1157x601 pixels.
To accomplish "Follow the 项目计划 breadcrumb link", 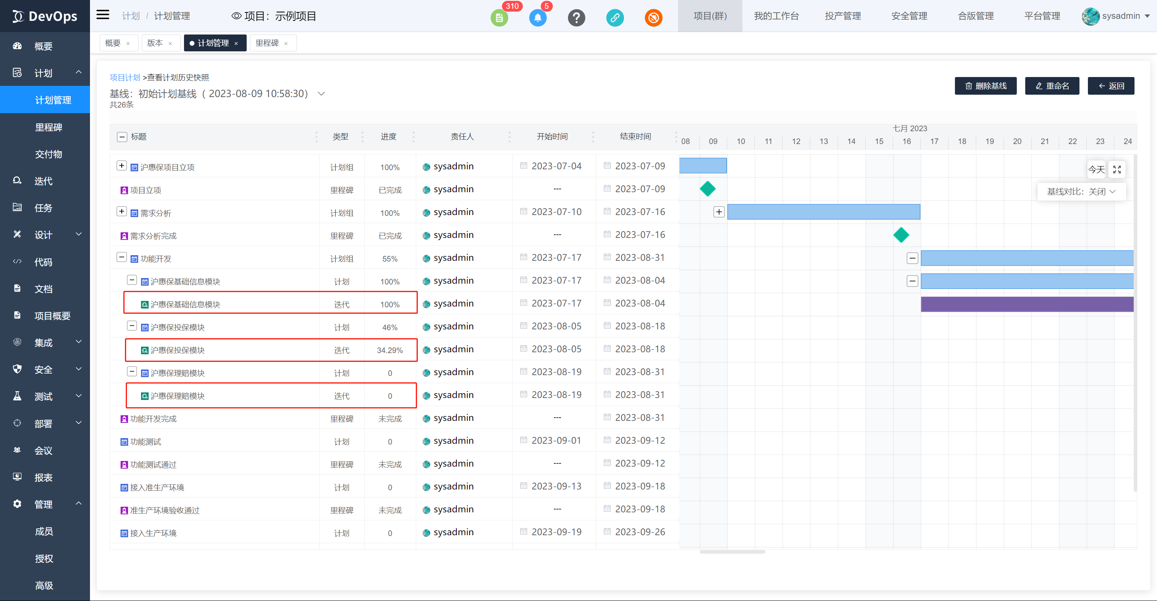I will point(125,77).
